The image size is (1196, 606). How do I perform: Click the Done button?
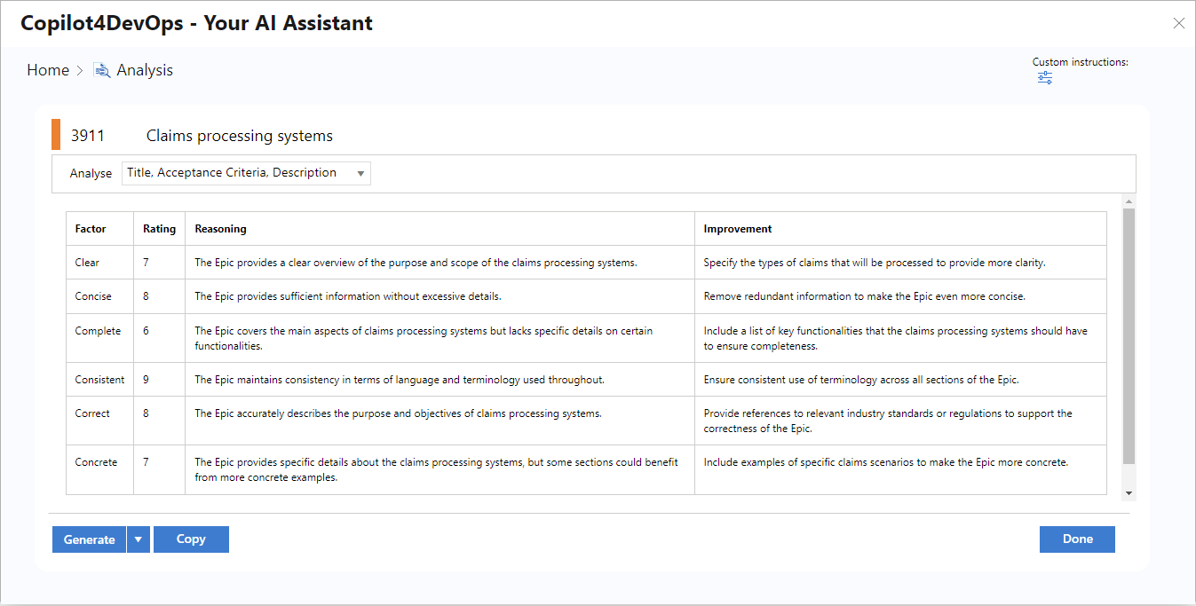(1077, 539)
